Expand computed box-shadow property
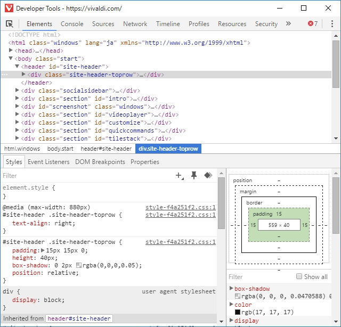 [x=231, y=288]
